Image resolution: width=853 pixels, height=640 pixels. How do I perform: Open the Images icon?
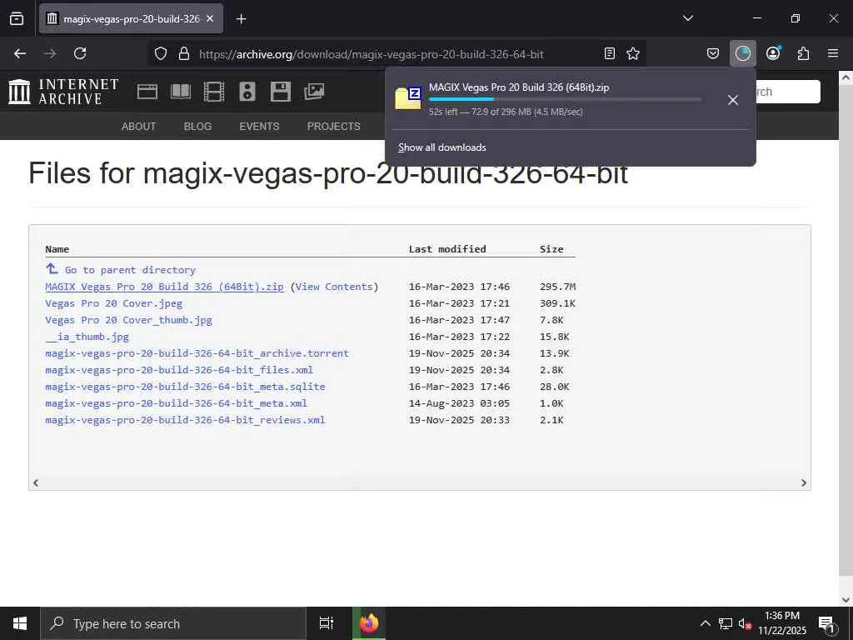(314, 92)
